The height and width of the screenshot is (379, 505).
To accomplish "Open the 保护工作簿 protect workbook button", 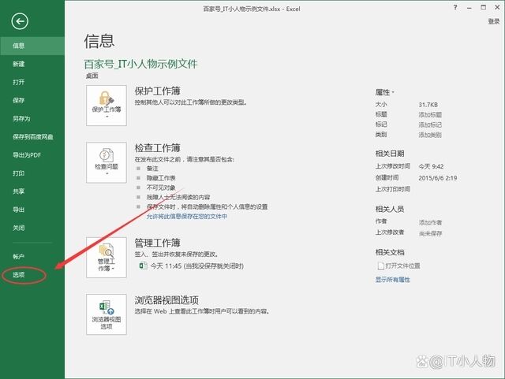I will click(107, 106).
